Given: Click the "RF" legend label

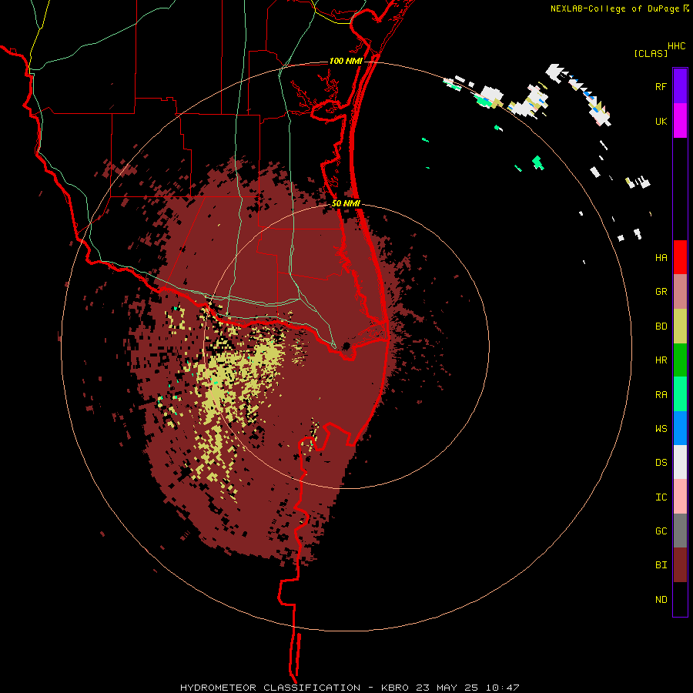Looking at the screenshot, I should [661, 86].
